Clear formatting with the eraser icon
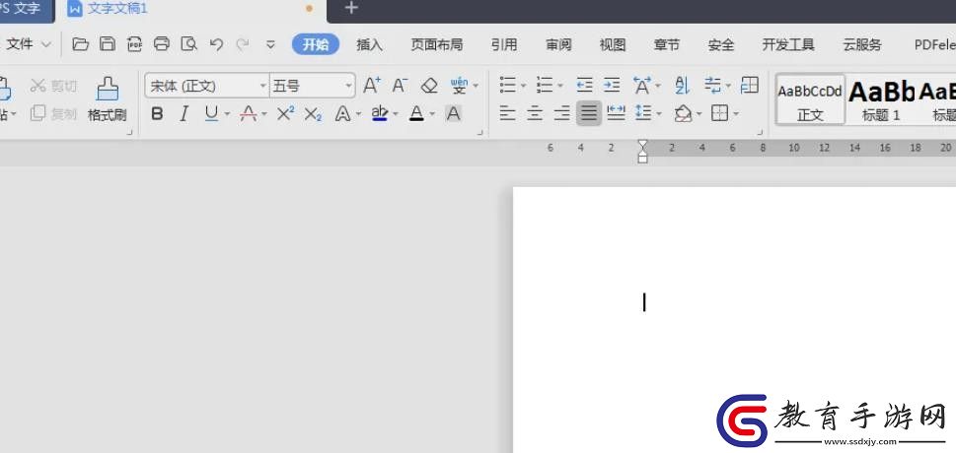956x453 pixels. tap(429, 86)
